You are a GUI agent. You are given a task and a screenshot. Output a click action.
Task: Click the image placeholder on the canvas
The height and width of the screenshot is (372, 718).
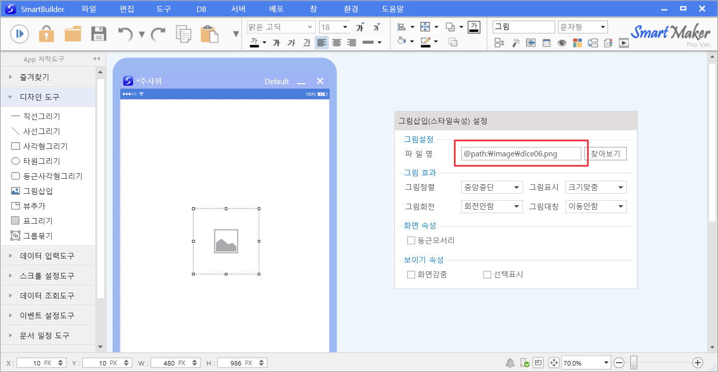coord(226,242)
